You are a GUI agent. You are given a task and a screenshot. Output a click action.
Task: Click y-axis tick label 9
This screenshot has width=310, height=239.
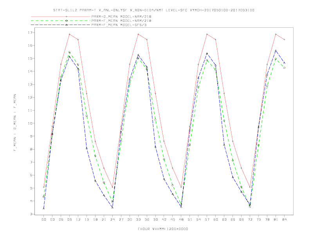tap(31, 136)
